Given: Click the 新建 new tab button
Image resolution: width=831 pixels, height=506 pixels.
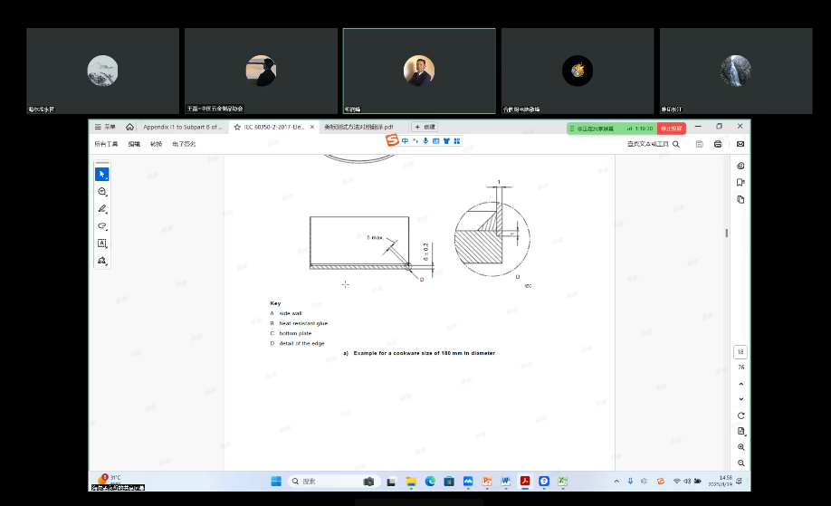Looking at the screenshot, I should coord(425,128).
